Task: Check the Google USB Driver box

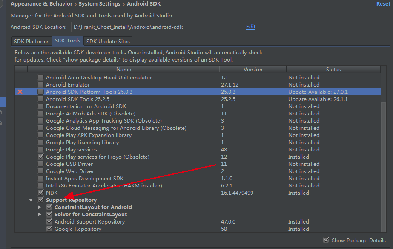Action: 40,164
